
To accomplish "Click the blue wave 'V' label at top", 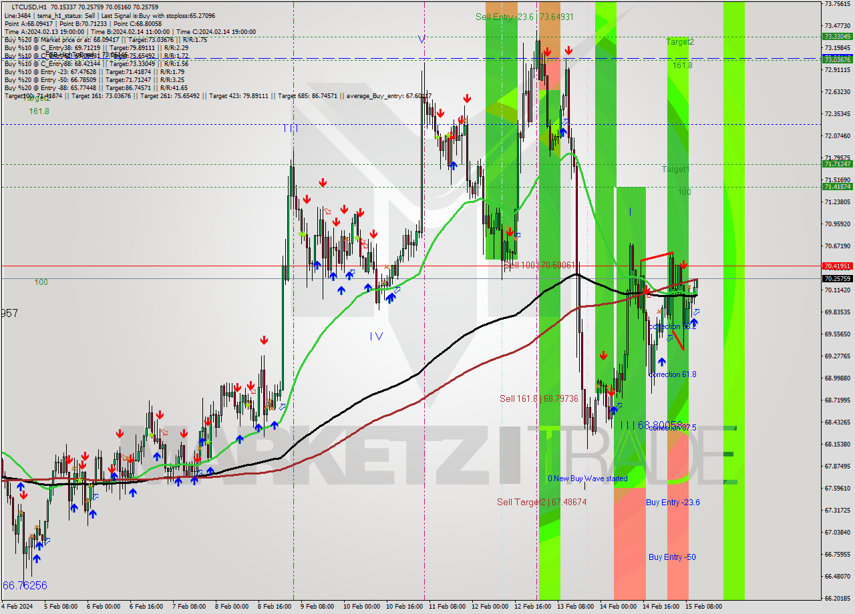I will tap(421, 40).
